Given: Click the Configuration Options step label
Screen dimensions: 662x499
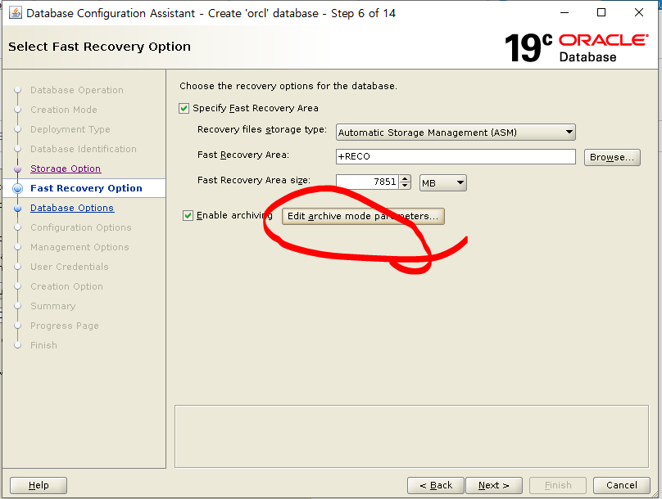Looking at the screenshot, I should coord(80,227).
